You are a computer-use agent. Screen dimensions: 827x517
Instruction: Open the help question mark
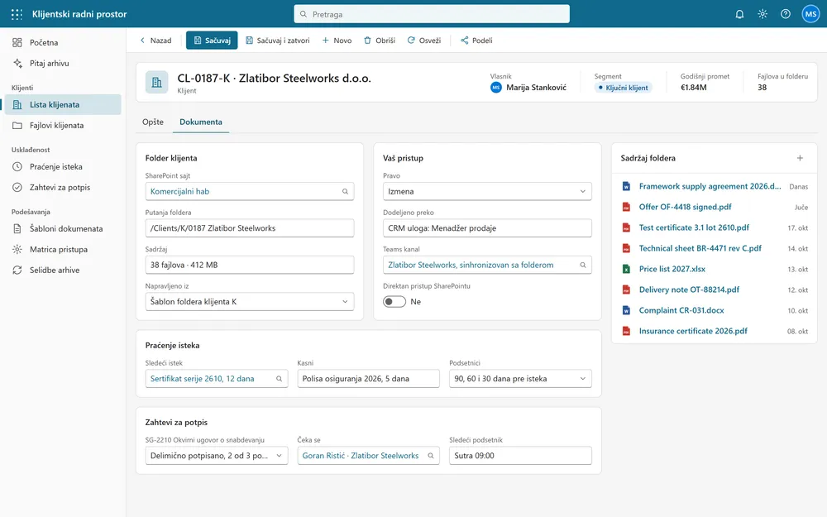[x=786, y=14]
